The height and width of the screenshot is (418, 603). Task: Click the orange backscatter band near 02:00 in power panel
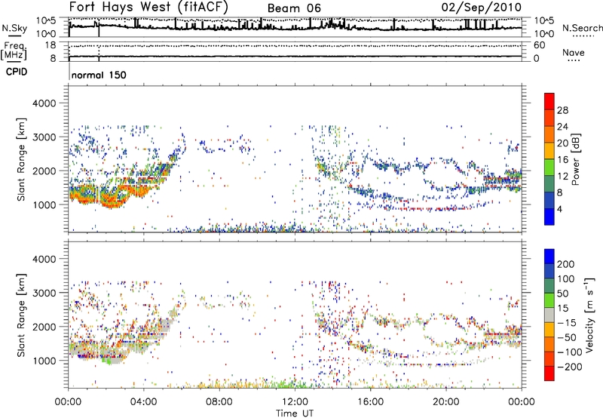coord(112,200)
